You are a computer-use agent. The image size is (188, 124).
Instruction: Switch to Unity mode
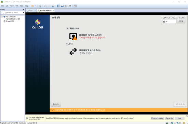click(x=70, y=6)
